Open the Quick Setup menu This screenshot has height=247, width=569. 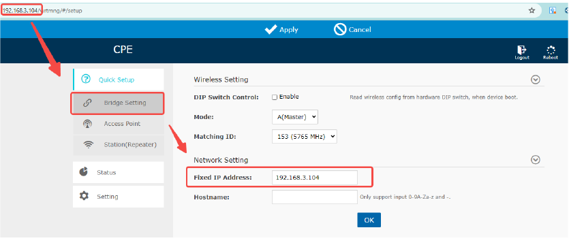119,80
